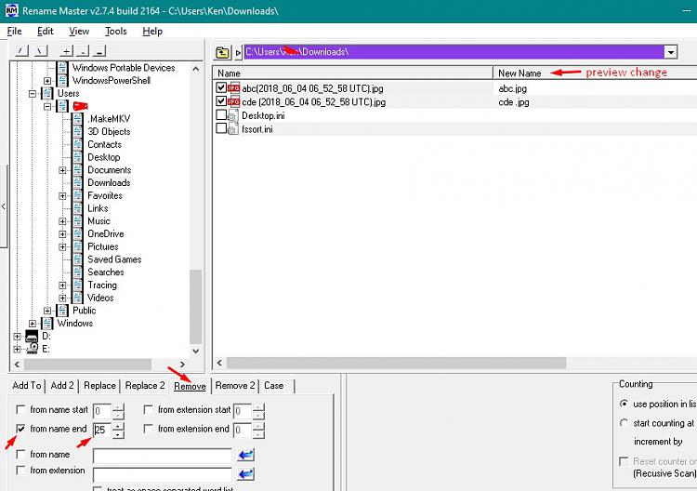Open the Tools menu
The width and height of the screenshot is (697, 491).
click(x=116, y=31)
